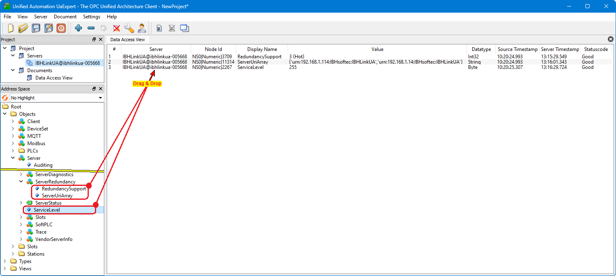Close the Data Access View document tab

(x=610, y=39)
